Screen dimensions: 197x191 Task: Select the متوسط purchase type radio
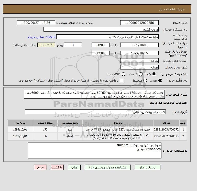(x=145, y=81)
